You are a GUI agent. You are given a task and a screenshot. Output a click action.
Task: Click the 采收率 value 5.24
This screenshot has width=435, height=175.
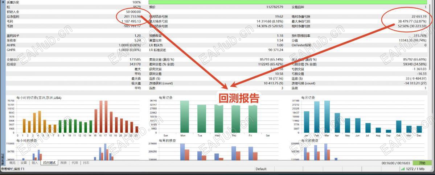[x=138, y=41]
